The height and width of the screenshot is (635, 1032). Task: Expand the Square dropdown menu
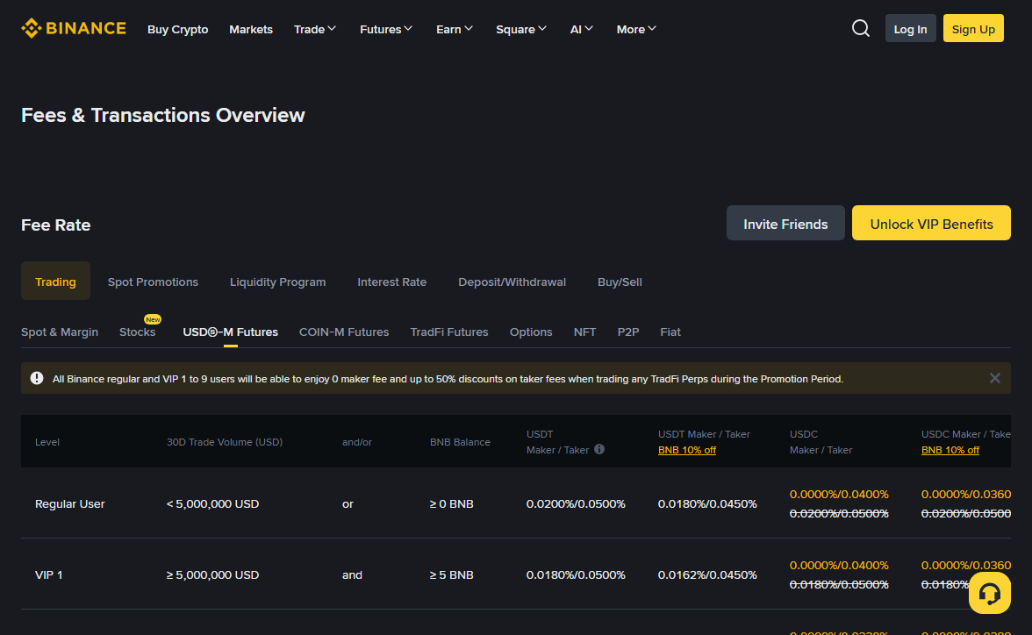tap(520, 29)
